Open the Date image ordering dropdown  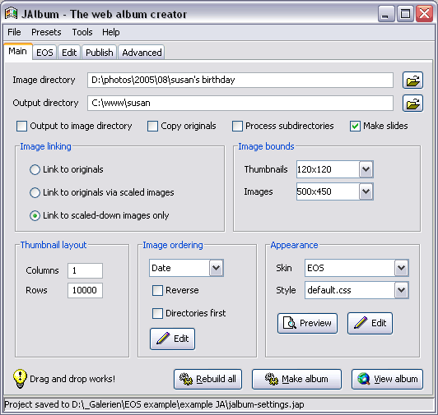coord(217,268)
